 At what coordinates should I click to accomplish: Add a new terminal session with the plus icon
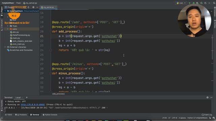point(27,97)
